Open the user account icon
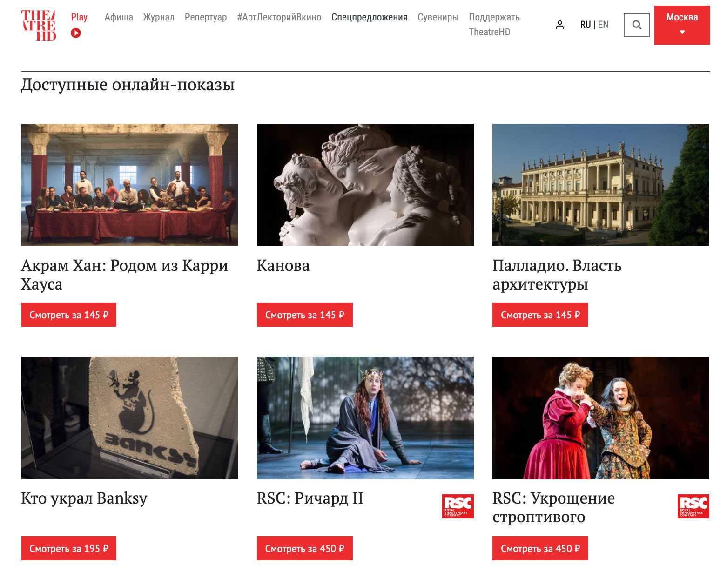The width and height of the screenshot is (727, 579). (560, 25)
